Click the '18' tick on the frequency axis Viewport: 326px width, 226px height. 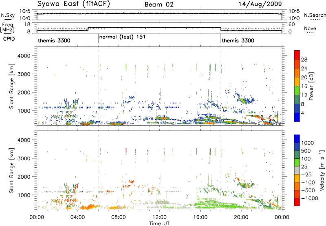(x=27, y=24)
